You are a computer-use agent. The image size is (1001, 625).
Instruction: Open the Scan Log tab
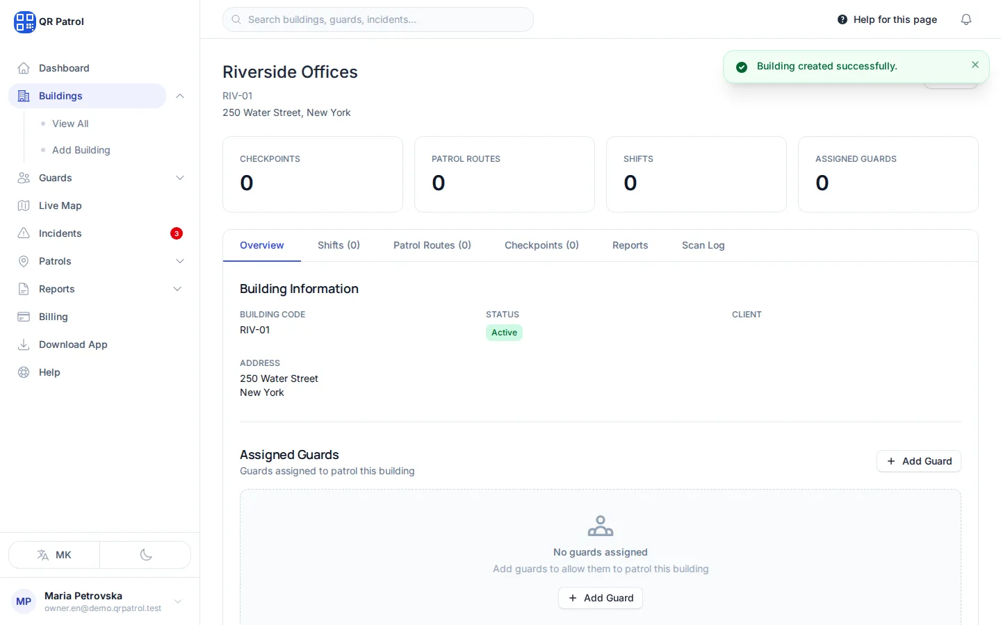703,245
